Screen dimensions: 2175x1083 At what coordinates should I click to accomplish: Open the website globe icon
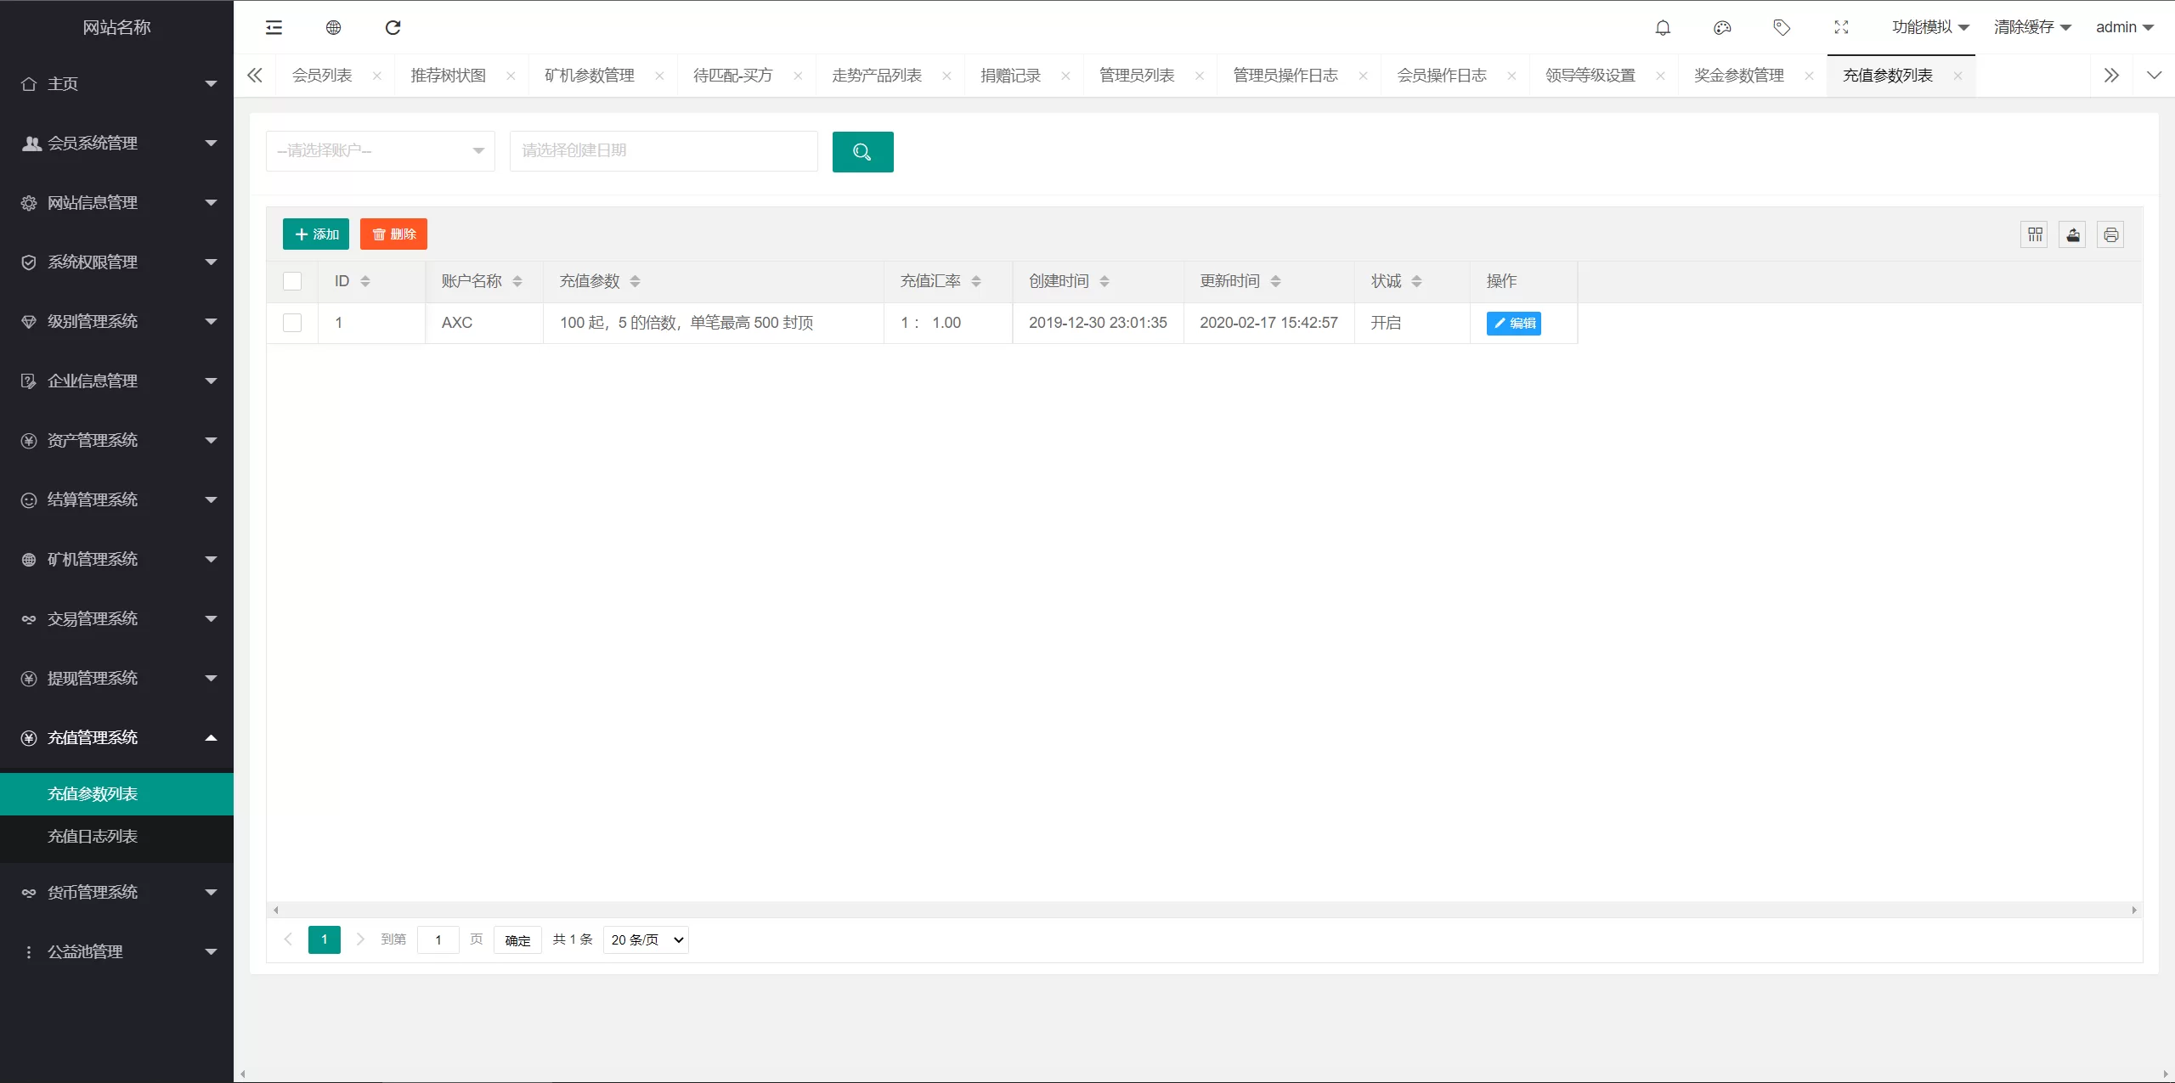pos(333,27)
